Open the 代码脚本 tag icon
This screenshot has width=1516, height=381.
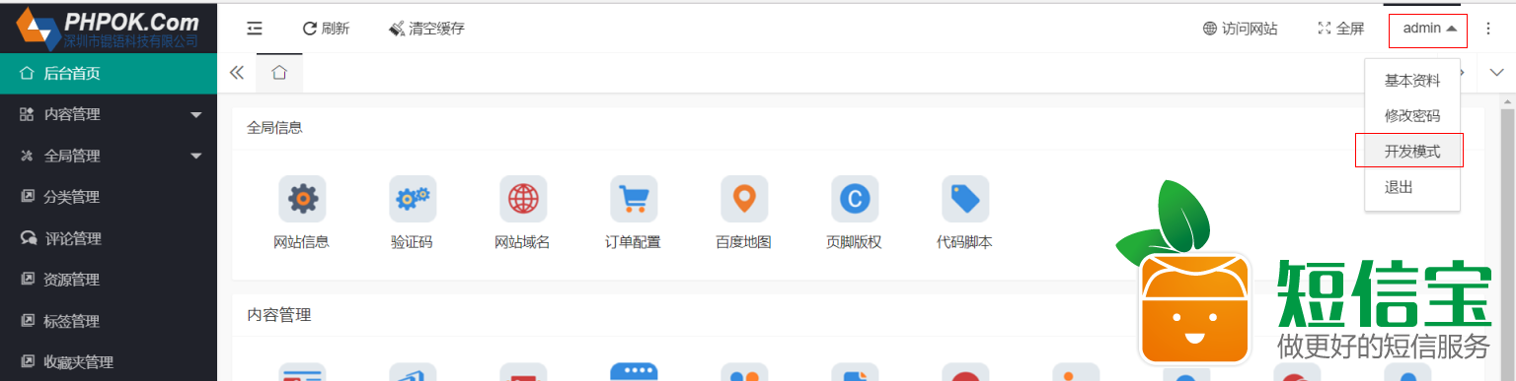(965, 199)
